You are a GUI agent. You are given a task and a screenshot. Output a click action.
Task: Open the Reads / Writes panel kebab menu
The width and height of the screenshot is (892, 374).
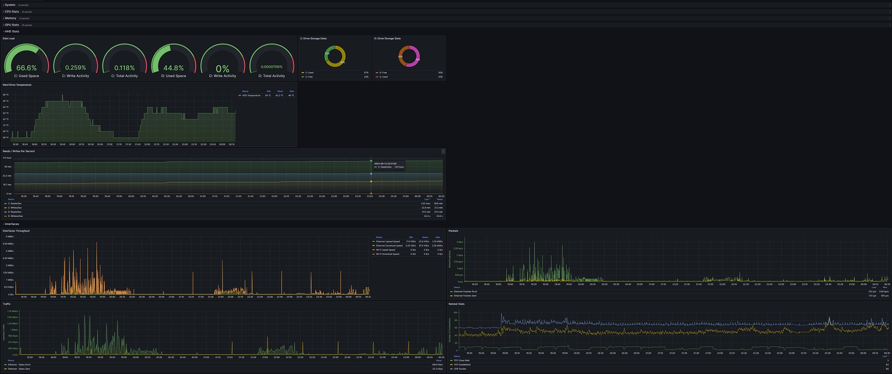click(x=443, y=151)
